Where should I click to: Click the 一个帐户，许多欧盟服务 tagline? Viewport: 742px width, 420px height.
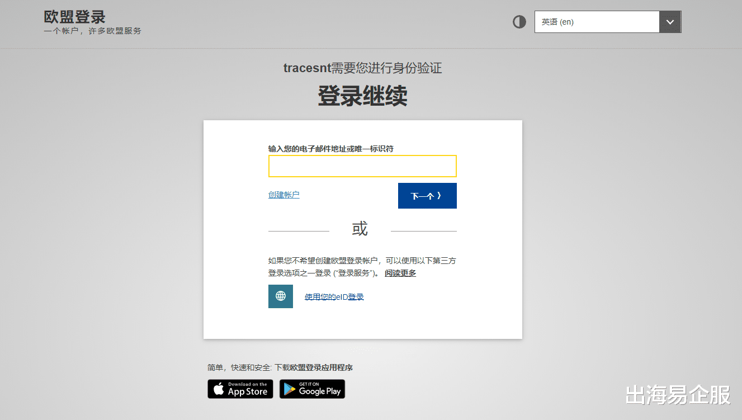[x=93, y=31]
